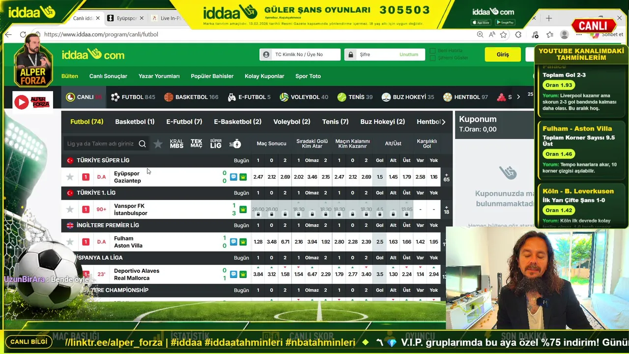Screen dimensions: 629x354
Task: Open the Canlı live section
Action: coord(84,97)
